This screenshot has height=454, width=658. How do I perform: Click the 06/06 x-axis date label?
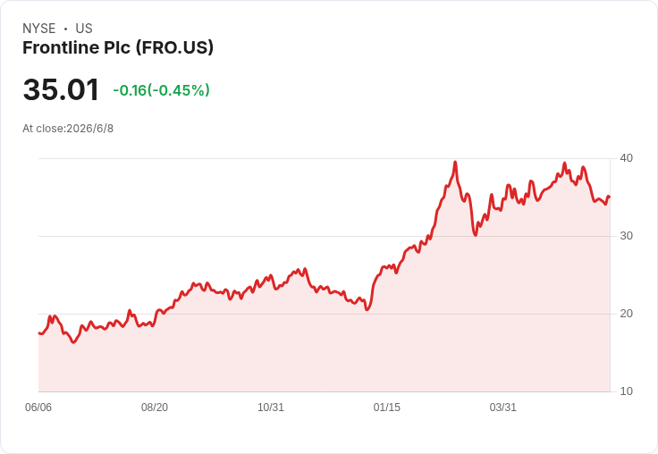[x=38, y=408]
